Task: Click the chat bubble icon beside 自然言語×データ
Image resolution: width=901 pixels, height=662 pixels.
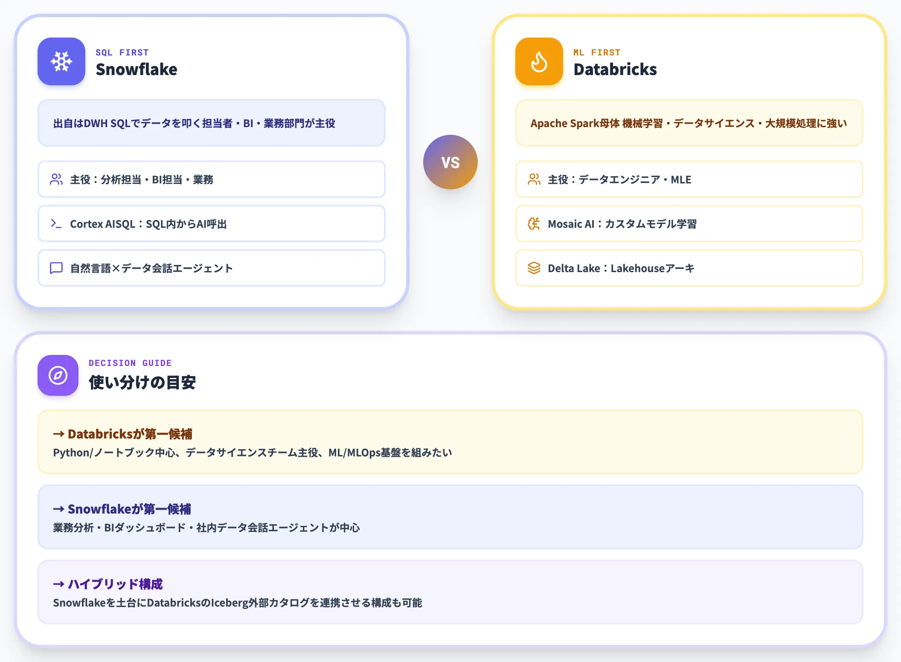Action: [x=56, y=268]
